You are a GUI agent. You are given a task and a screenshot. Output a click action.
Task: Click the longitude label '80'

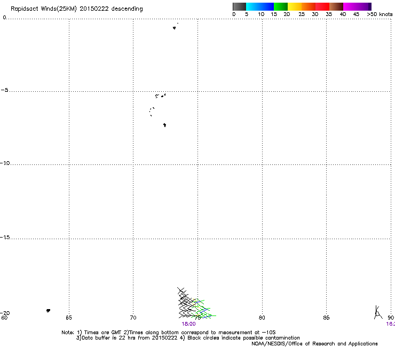click(x=262, y=318)
